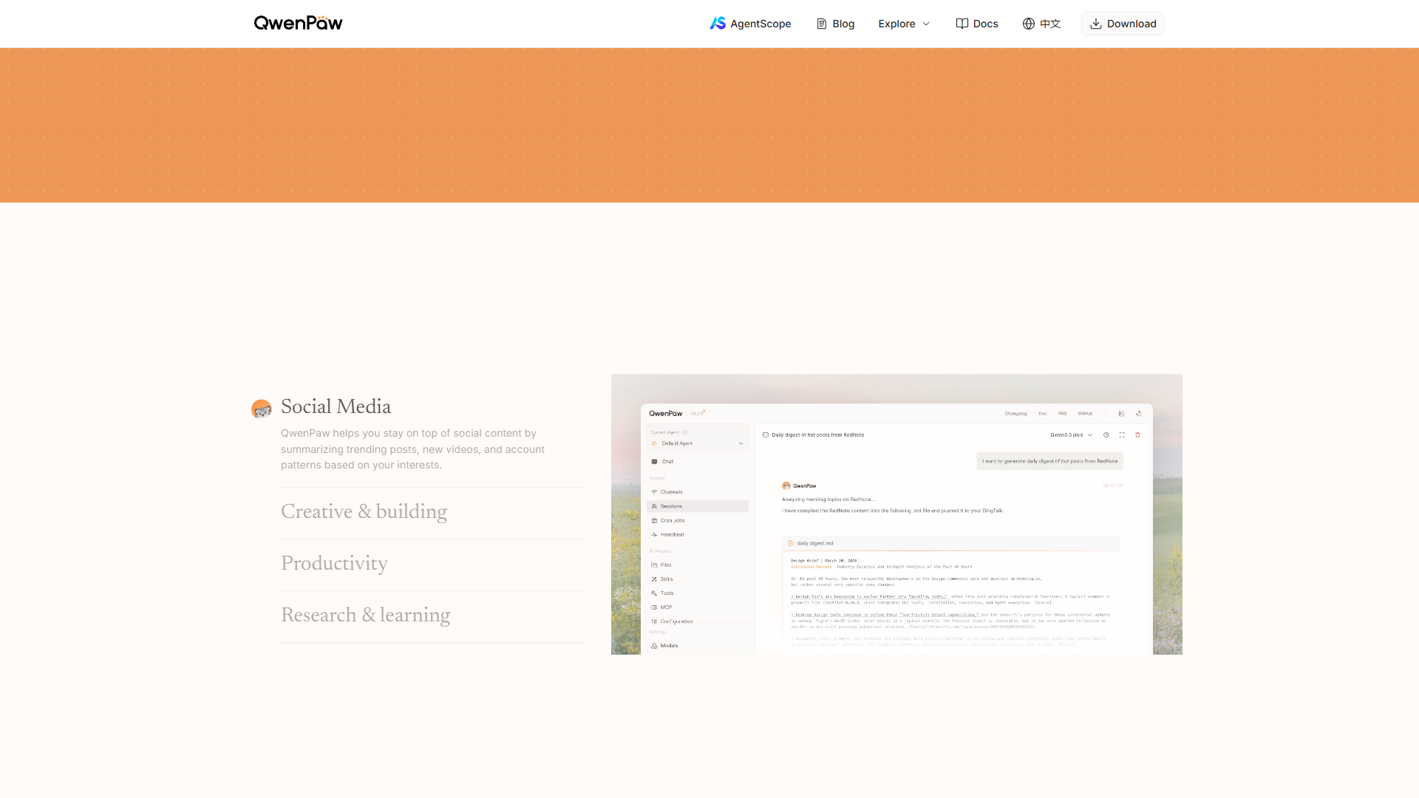Expand the Explore dropdown menu

[904, 24]
